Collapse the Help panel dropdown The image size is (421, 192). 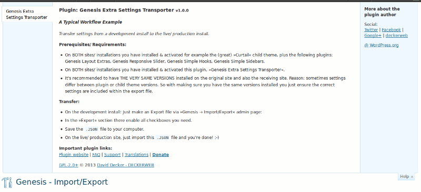406,176
